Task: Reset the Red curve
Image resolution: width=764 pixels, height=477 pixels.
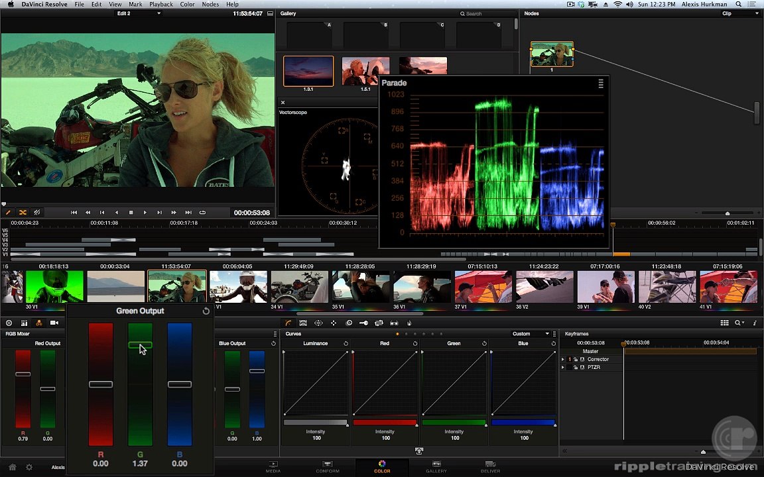Action: click(x=415, y=343)
